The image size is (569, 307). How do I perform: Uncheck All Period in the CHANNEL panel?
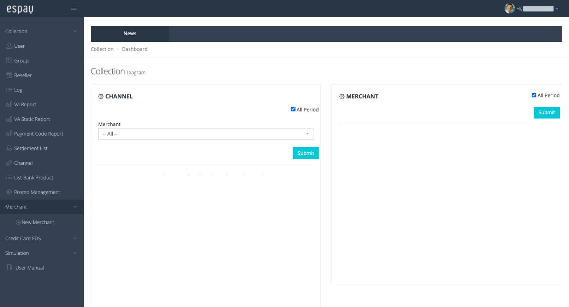click(293, 109)
